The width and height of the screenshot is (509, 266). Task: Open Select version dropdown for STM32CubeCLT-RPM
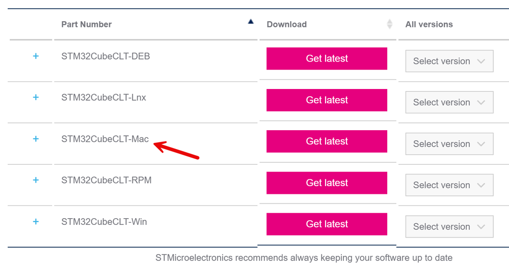coord(449,185)
